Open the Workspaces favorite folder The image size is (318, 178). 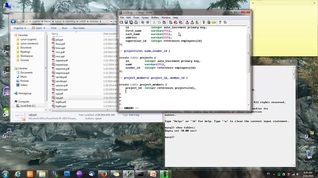coord(26,56)
